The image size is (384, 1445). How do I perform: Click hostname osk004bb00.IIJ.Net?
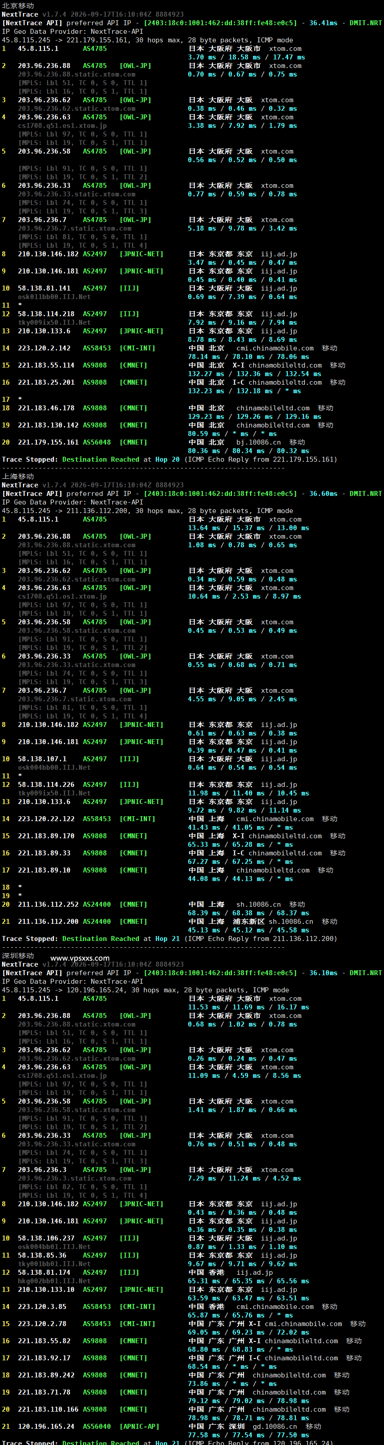pyautogui.click(x=54, y=768)
